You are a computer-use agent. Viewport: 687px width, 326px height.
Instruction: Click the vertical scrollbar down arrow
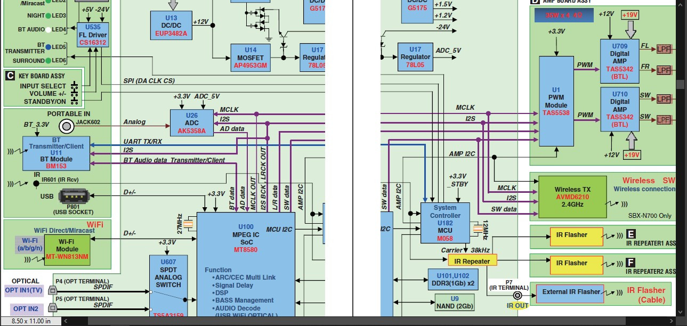coord(681,311)
